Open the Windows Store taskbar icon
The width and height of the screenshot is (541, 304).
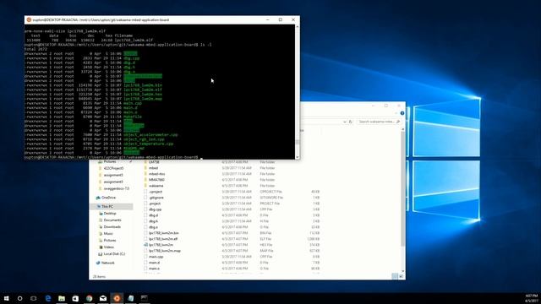(75, 298)
